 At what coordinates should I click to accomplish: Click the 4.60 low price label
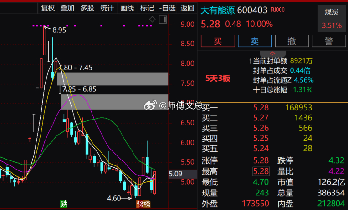(x=114, y=198)
